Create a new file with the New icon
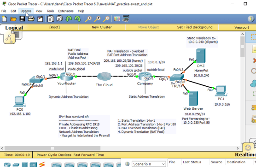 [x=5, y=19]
